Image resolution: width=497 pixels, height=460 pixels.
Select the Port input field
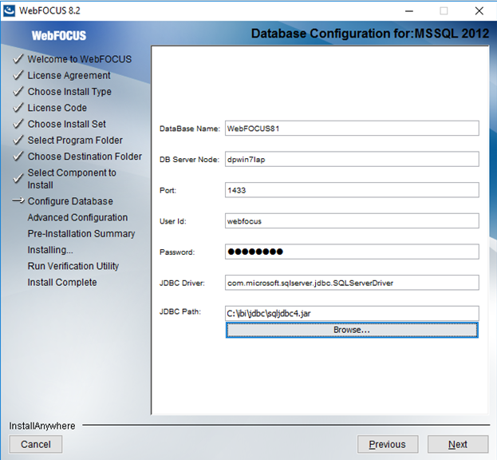tap(352, 190)
